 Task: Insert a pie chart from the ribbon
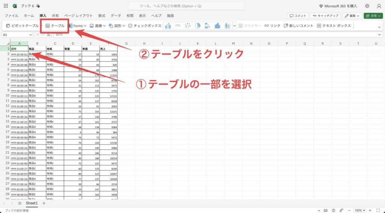[198, 26]
